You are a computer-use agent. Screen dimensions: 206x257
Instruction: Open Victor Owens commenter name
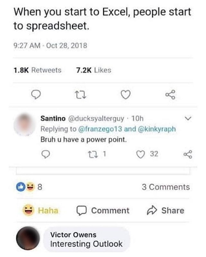[73, 235]
